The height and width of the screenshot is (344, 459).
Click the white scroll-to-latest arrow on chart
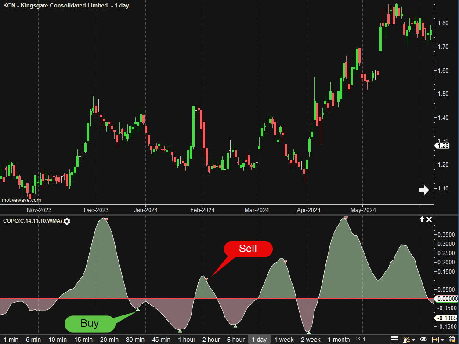(423, 190)
